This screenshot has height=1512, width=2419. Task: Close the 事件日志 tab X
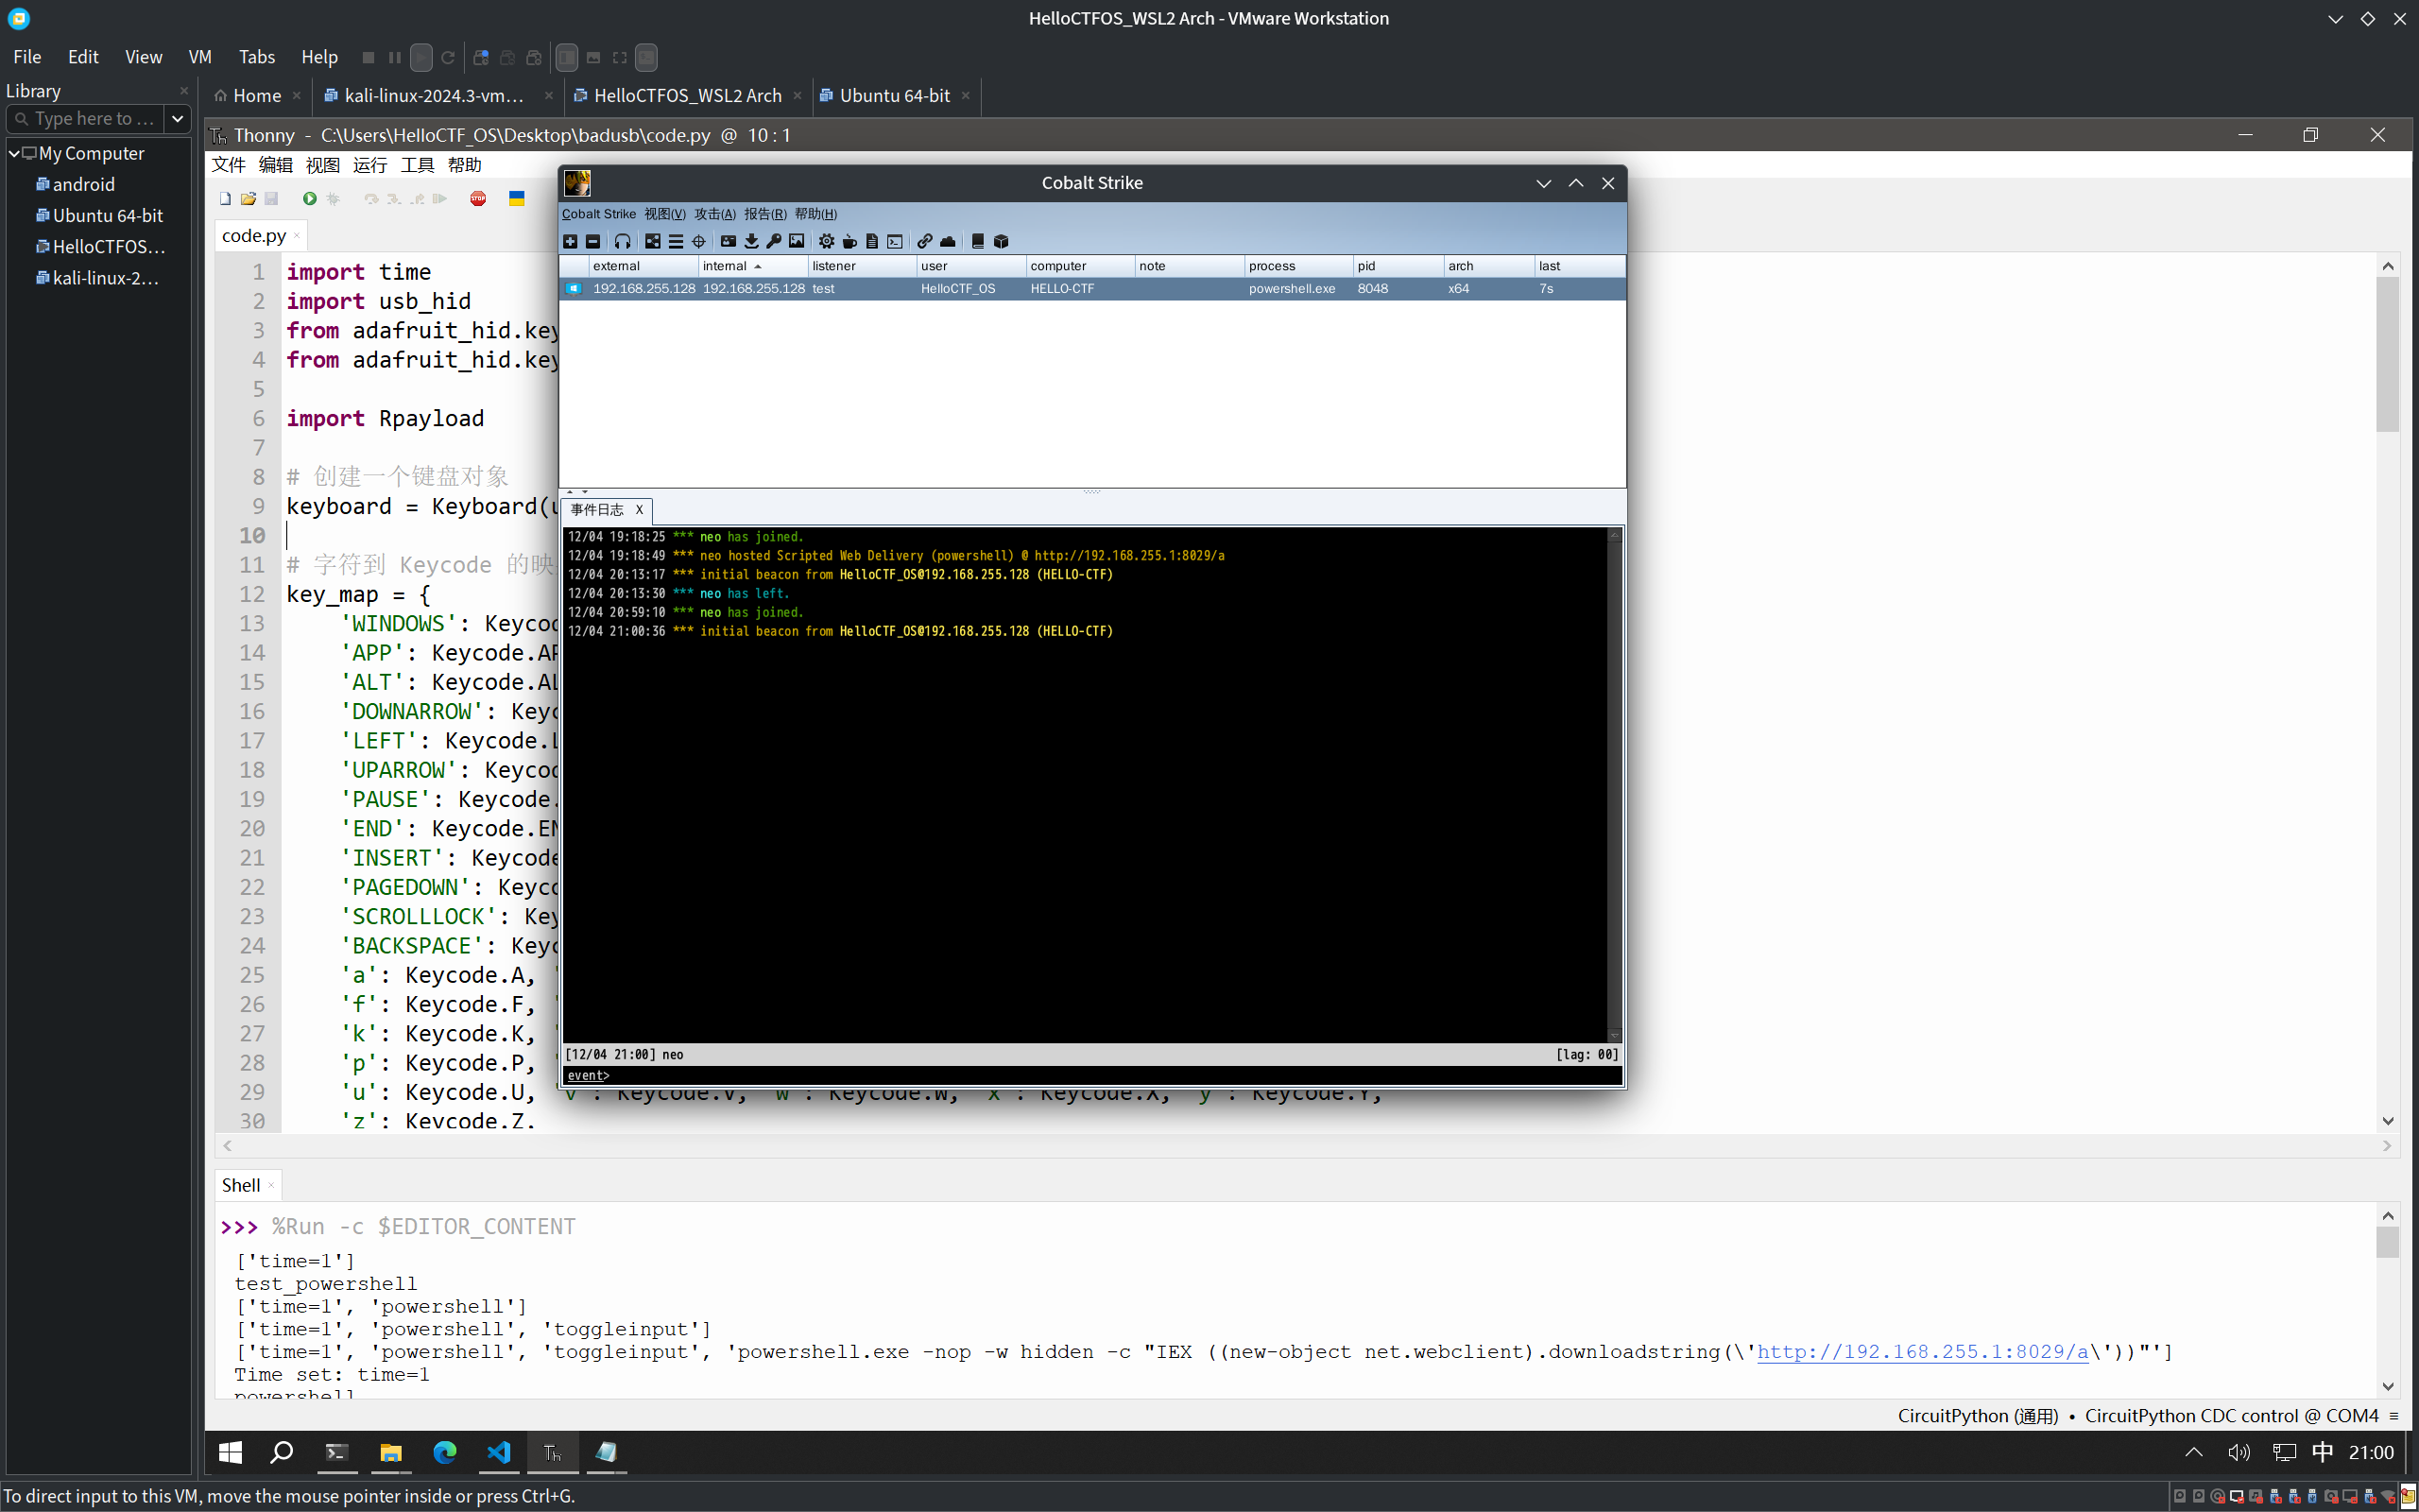640,510
